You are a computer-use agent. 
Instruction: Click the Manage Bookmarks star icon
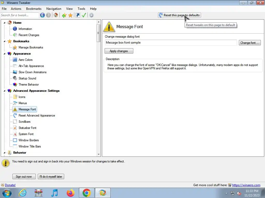tap(15, 47)
